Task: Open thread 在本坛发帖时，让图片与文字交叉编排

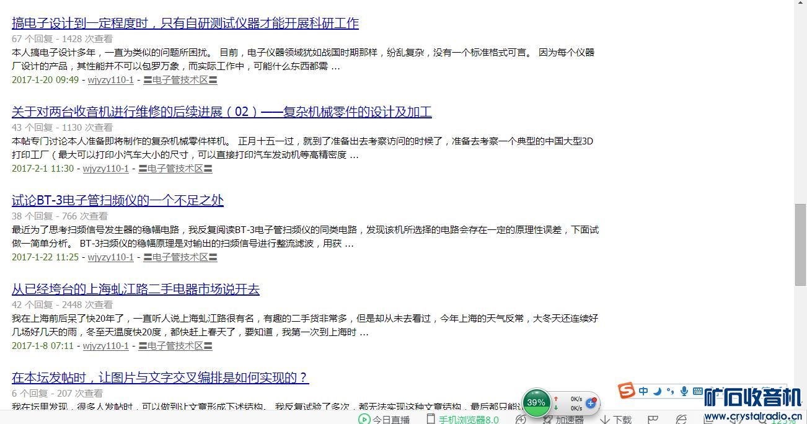Action: click(x=161, y=378)
